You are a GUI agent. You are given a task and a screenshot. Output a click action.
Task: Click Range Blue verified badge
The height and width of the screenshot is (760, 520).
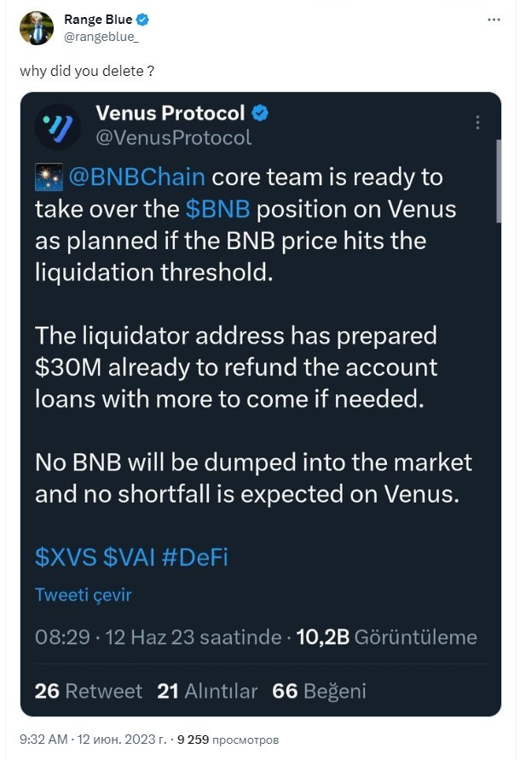[x=142, y=20]
